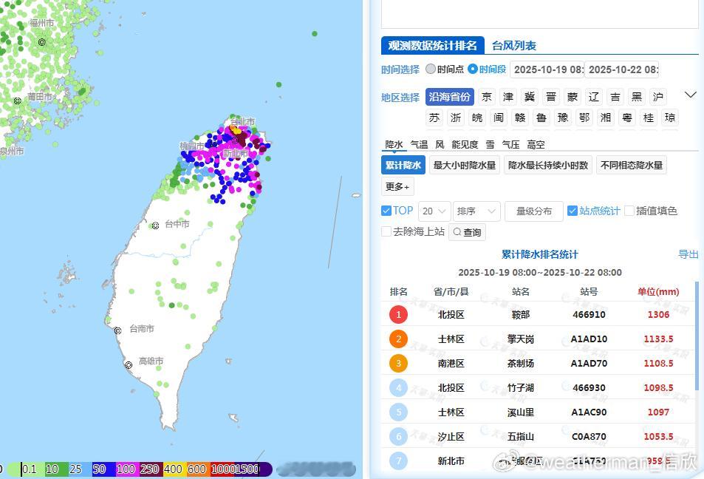Open the 能见度 element tab
704x479 pixels.
pos(465,144)
